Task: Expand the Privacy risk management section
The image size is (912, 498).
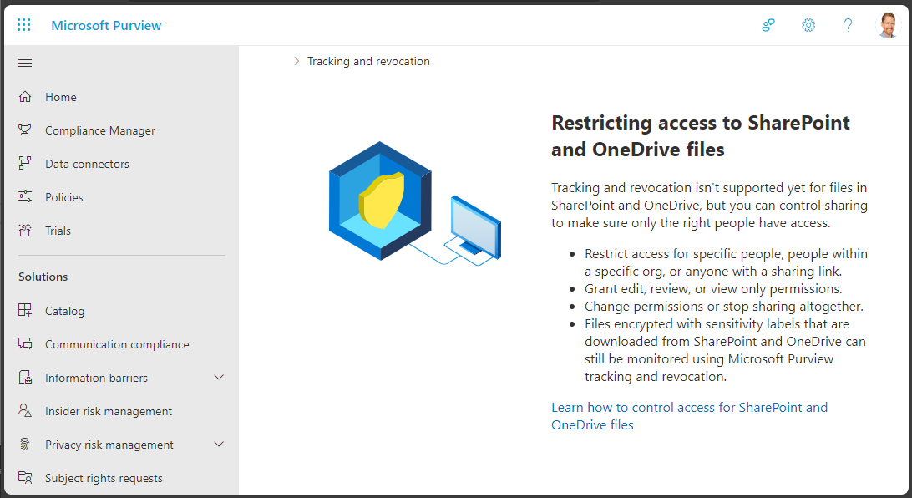Action: (x=219, y=444)
